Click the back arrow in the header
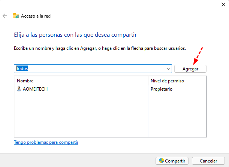229x167 pixels. (5, 16)
